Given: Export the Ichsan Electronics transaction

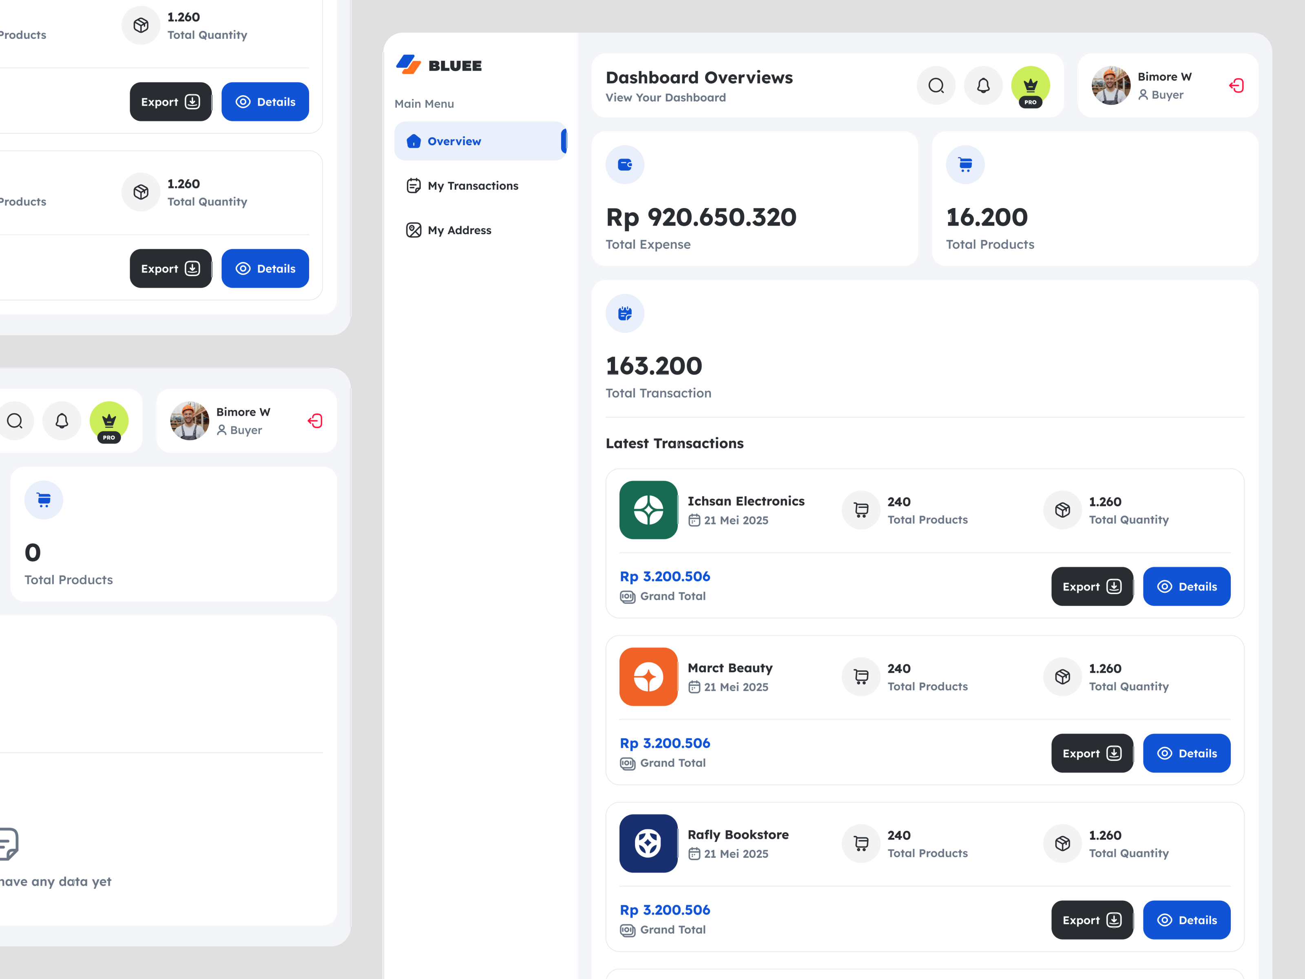Looking at the screenshot, I should pos(1092,587).
